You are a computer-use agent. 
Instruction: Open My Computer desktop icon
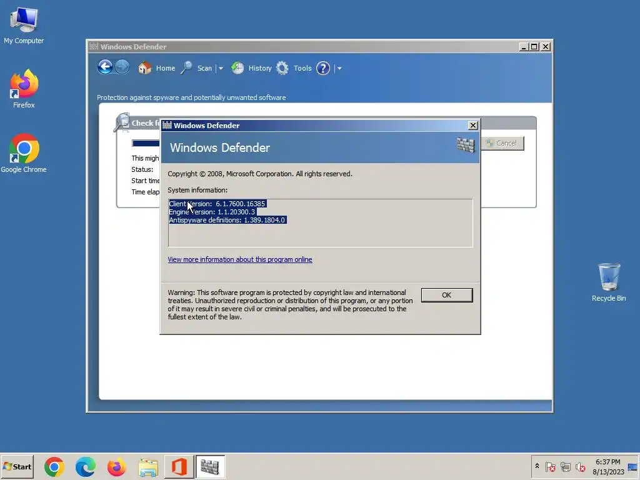click(x=24, y=25)
